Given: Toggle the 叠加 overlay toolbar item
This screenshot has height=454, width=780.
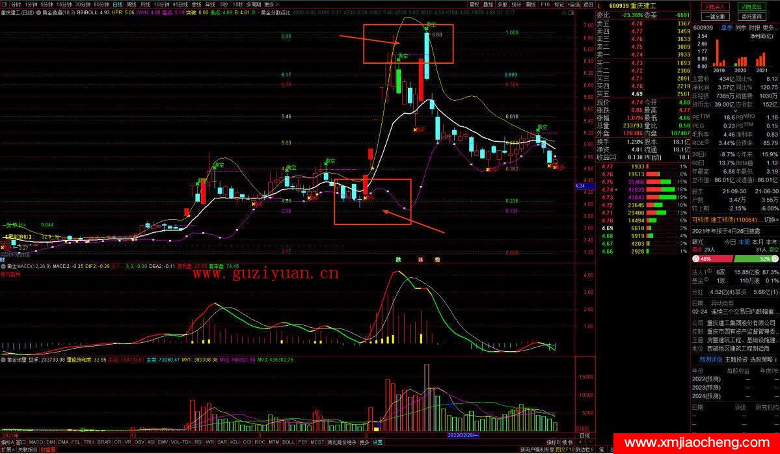Looking at the screenshot, I should (488, 4).
